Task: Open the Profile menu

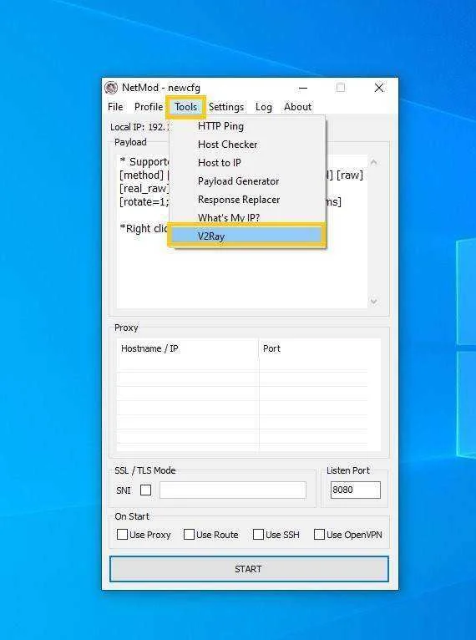Action: pos(149,107)
